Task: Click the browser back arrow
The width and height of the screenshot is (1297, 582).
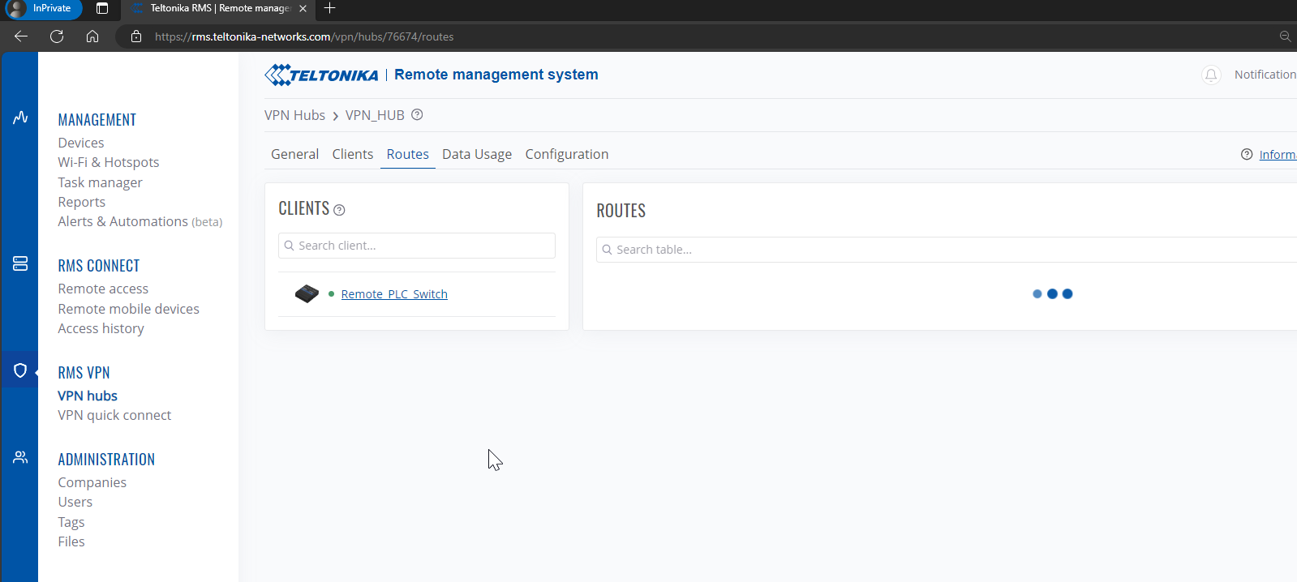Action: [x=21, y=36]
